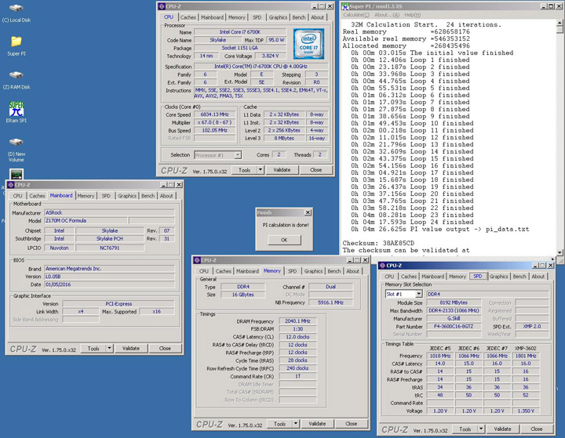Open the (D) New Volume drive icon
Screen dimensions: 565x438
(x=16, y=143)
